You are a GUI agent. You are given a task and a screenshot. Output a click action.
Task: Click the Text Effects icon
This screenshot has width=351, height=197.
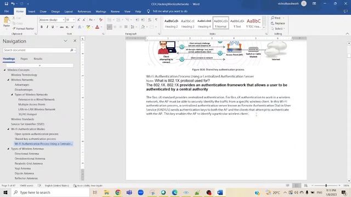[80, 27]
